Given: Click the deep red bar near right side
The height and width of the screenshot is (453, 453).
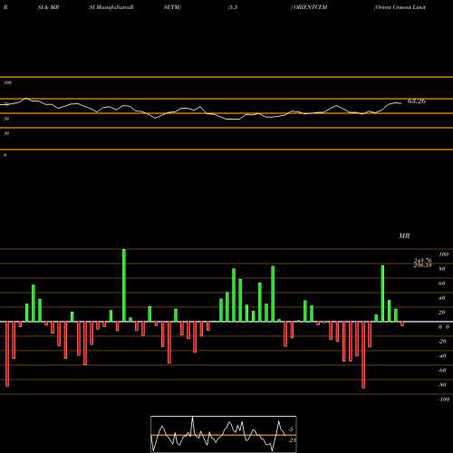Looking at the screenshot, I should [x=363, y=355].
